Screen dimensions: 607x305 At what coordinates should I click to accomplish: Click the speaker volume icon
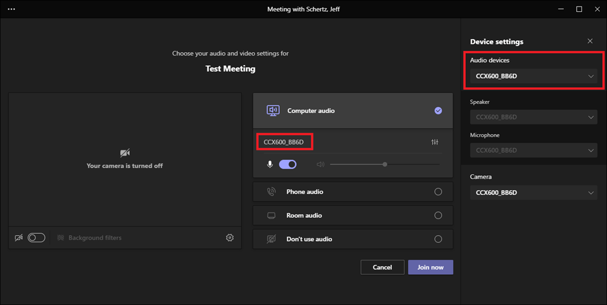(320, 164)
